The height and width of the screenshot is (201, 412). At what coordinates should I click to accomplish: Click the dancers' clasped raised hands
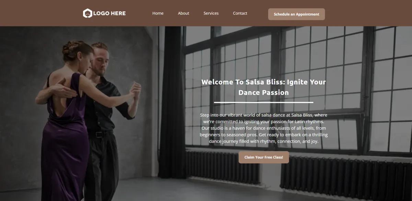point(136,90)
